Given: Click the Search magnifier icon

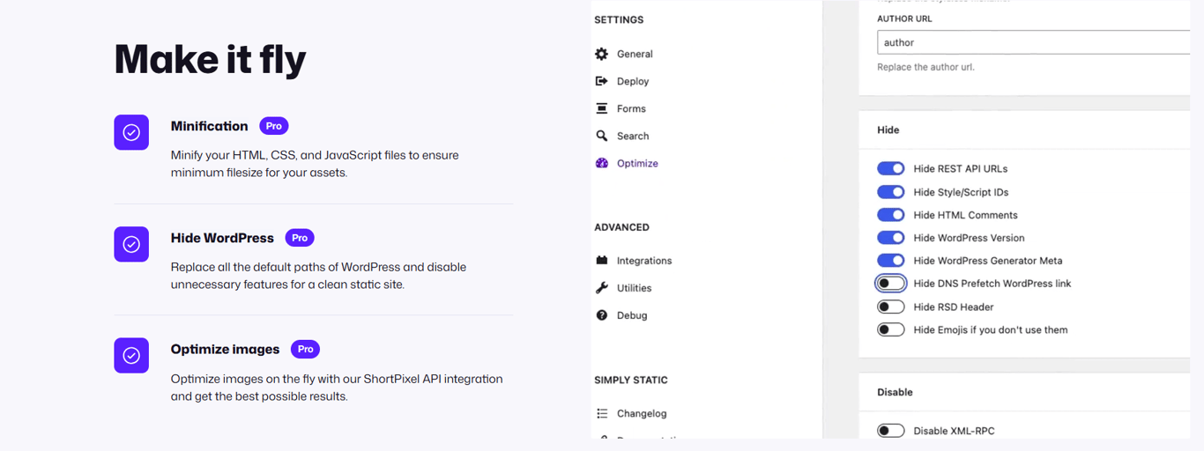Looking at the screenshot, I should [x=601, y=136].
